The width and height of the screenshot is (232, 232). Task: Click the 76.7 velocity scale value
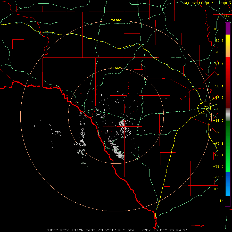219,52
